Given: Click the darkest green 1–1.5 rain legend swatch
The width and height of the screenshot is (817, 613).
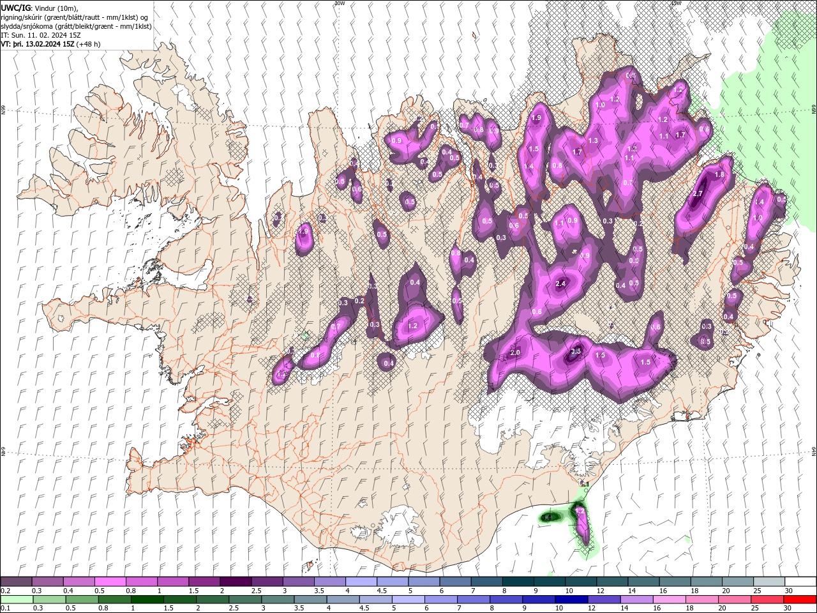Looking at the screenshot, I should [x=147, y=600].
